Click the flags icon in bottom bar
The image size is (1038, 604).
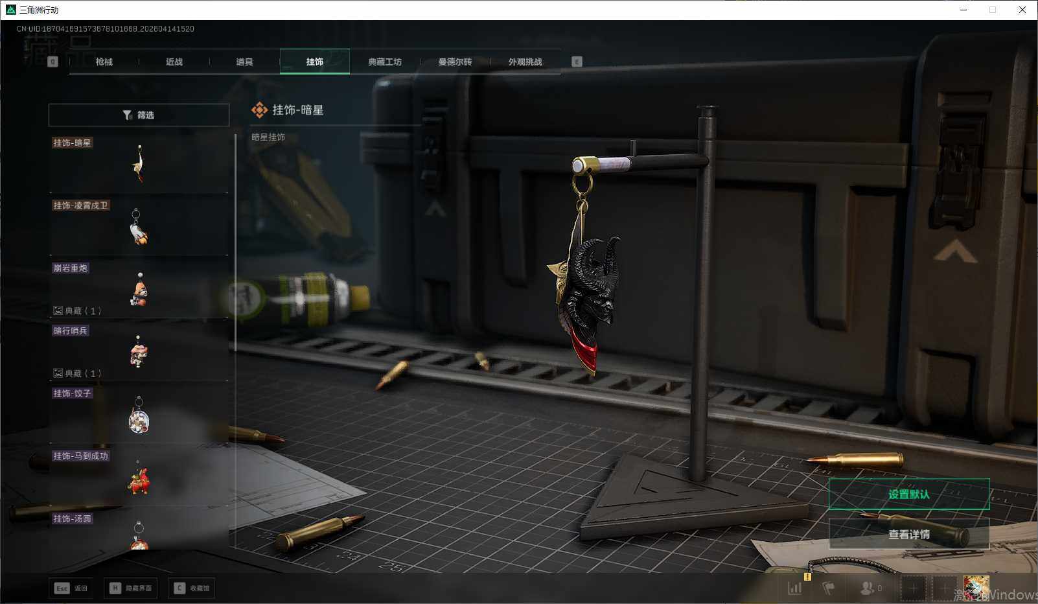(x=828, y=588)
